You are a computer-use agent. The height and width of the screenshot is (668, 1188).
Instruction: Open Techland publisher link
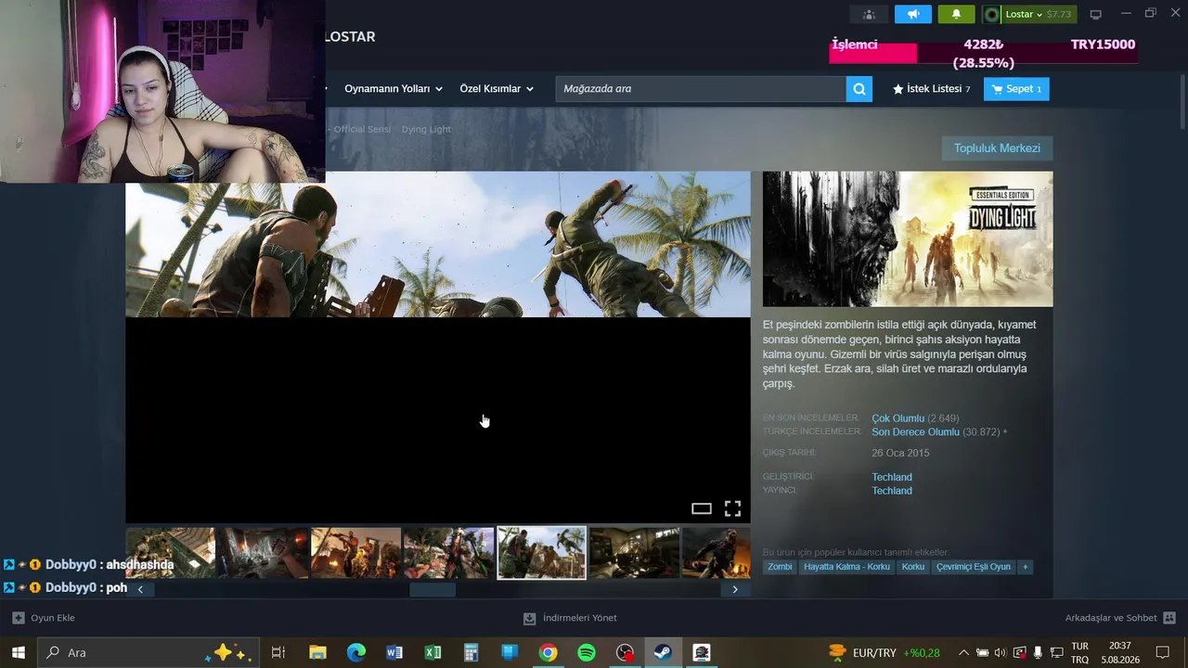point(892,491)
